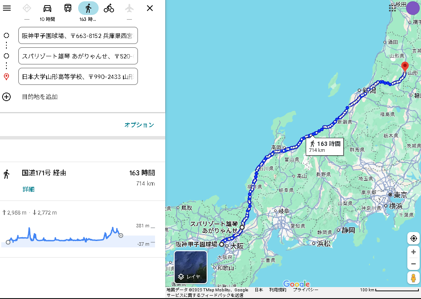Click 目的地を追加 text

pyautogui.click(x=40, y=97)
